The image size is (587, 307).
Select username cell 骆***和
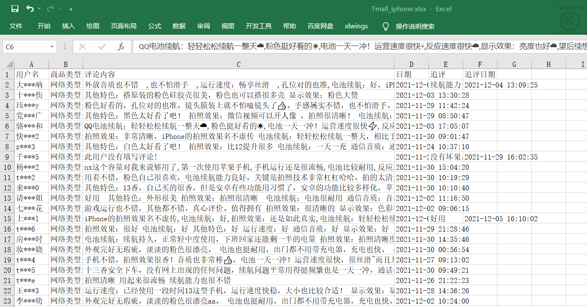(32, 126)
